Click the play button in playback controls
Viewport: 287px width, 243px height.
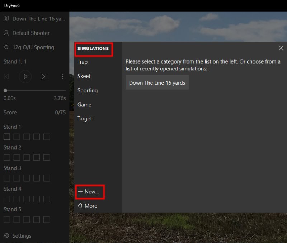[25, 76]
